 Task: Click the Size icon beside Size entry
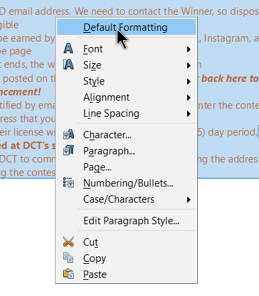(68, 64)
